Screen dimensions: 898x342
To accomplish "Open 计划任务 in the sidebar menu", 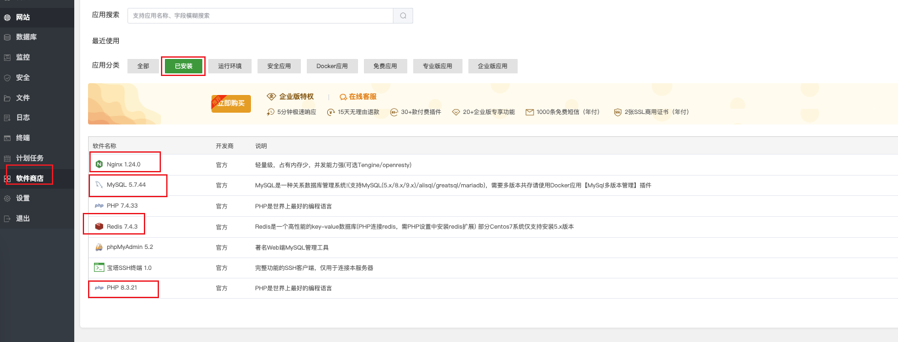I will 37,158.
